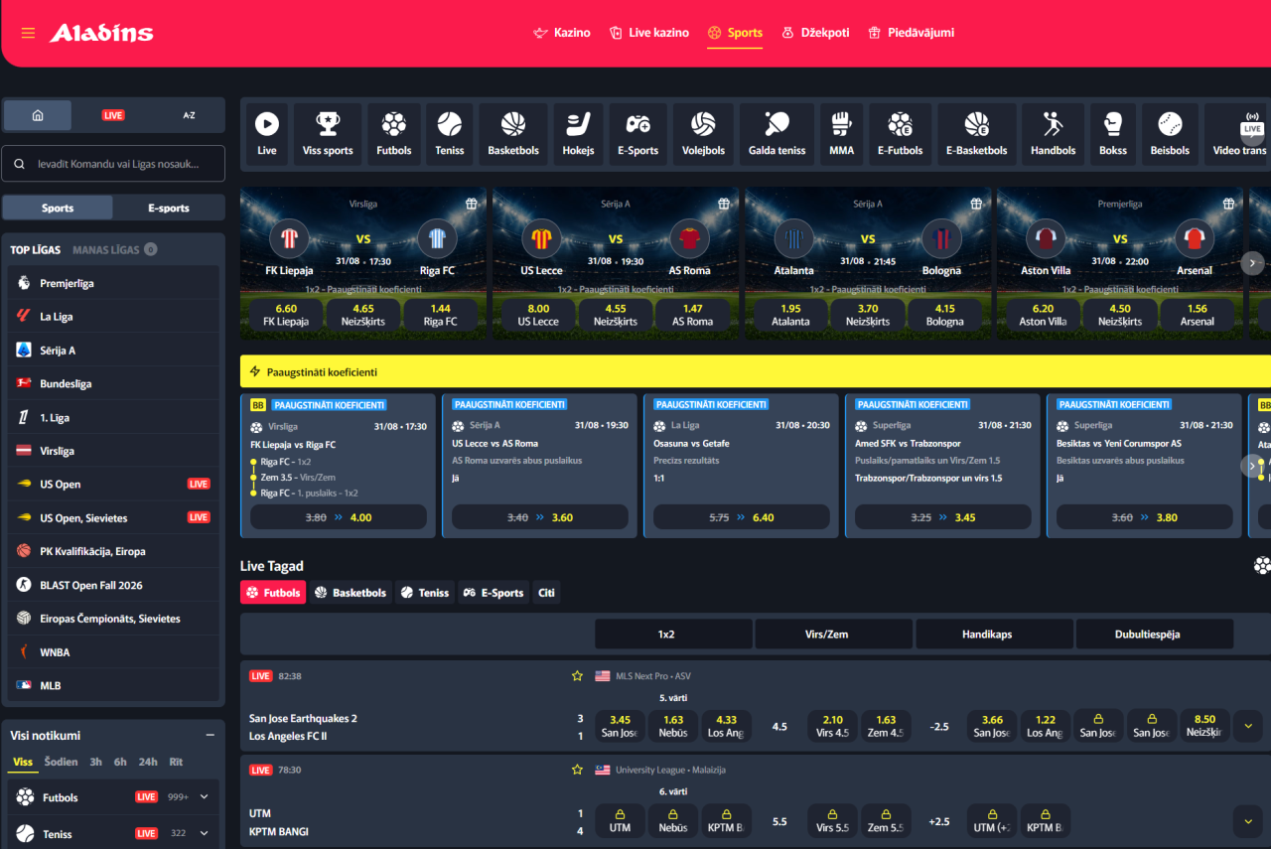
Task: Bet on Arsenal at 1.56
Action: tap(1197, 315)
